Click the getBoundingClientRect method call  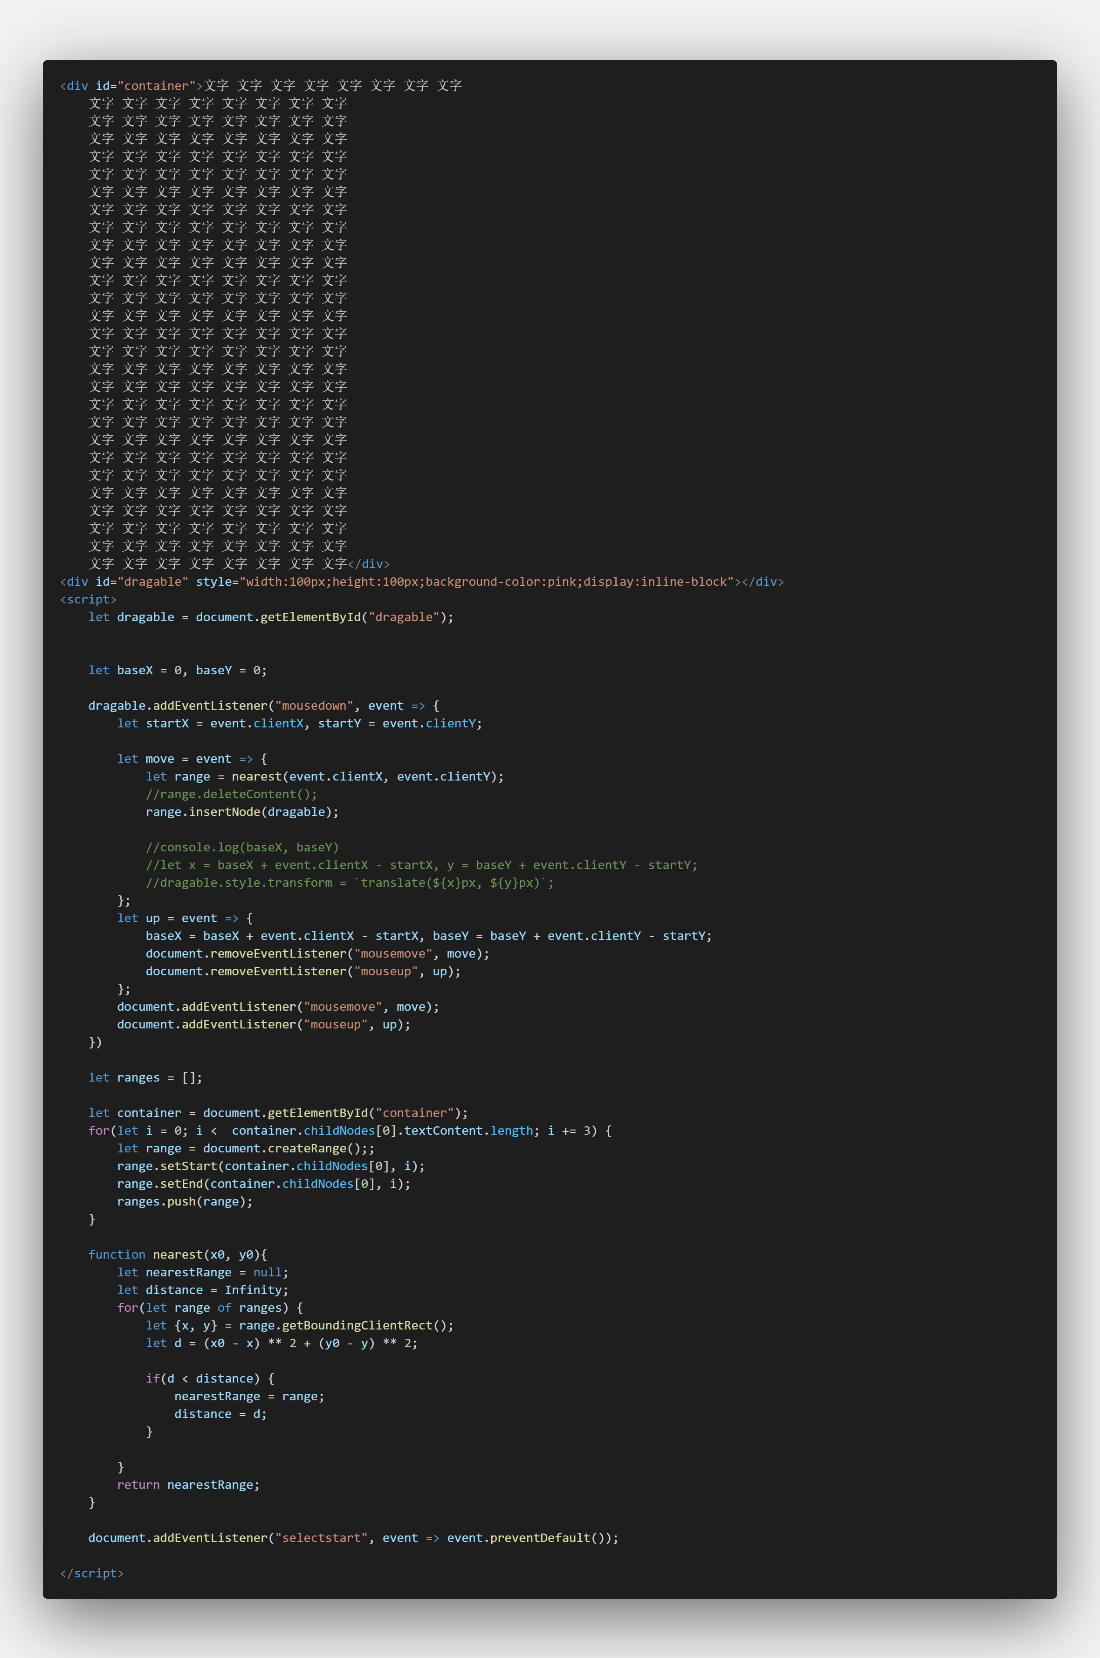[x=357, y=1325]
